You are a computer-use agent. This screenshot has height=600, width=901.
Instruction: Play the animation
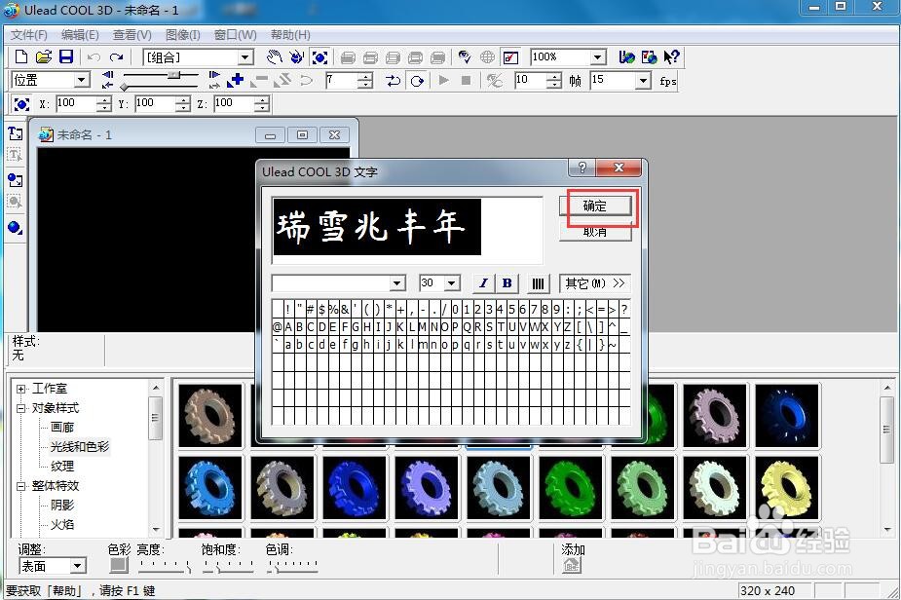tap(443, 80)
